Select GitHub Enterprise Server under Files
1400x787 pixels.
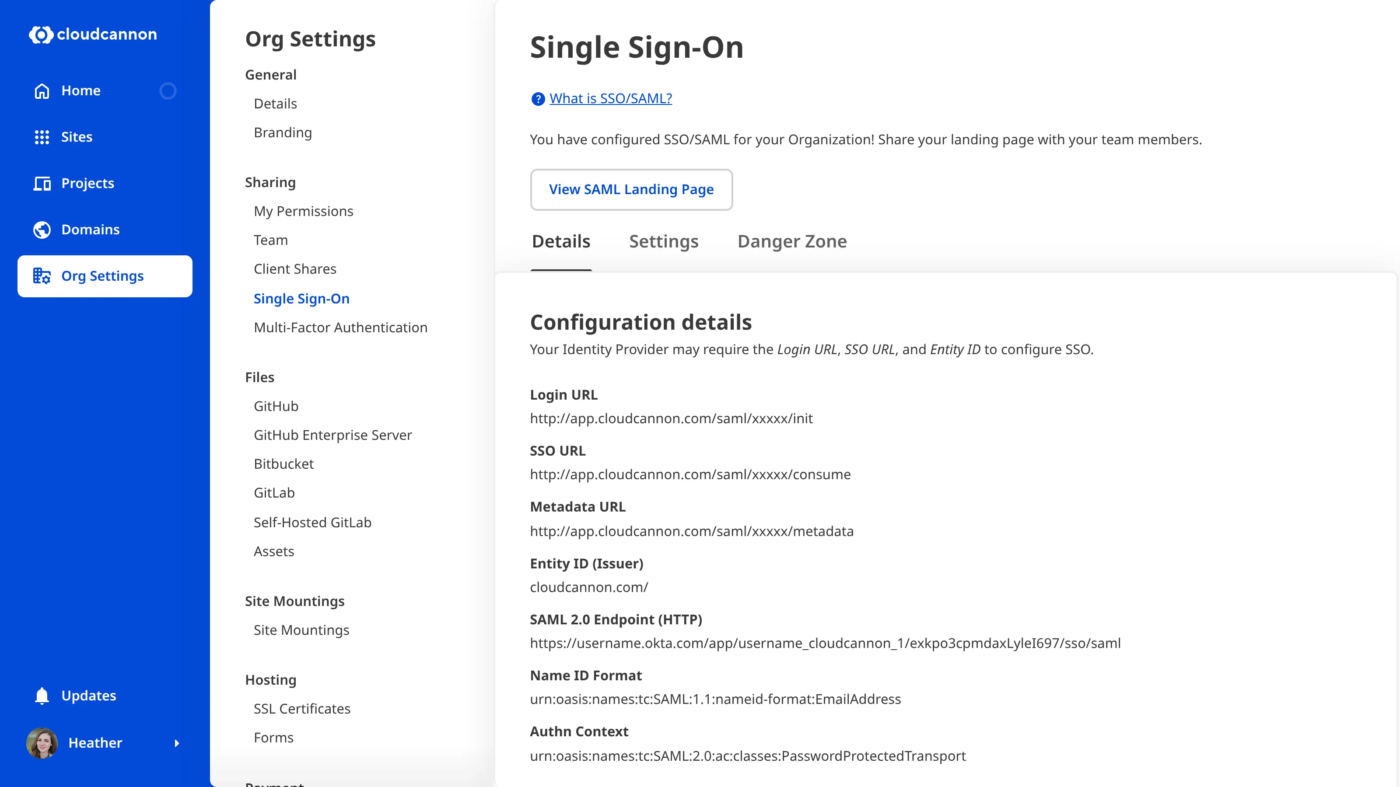(332, 435)
